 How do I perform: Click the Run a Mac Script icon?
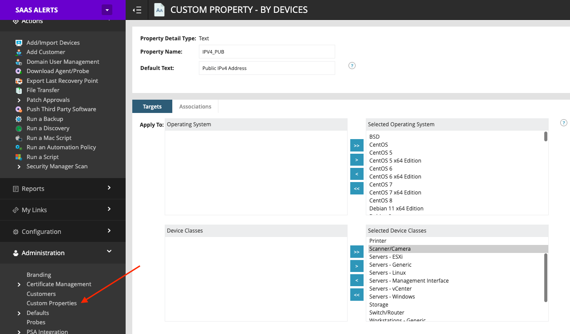(x=19, y=138)
